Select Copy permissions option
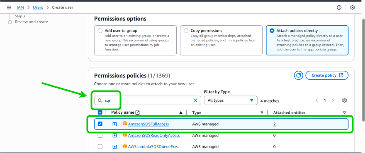The image size is (365, 153). 186,31
